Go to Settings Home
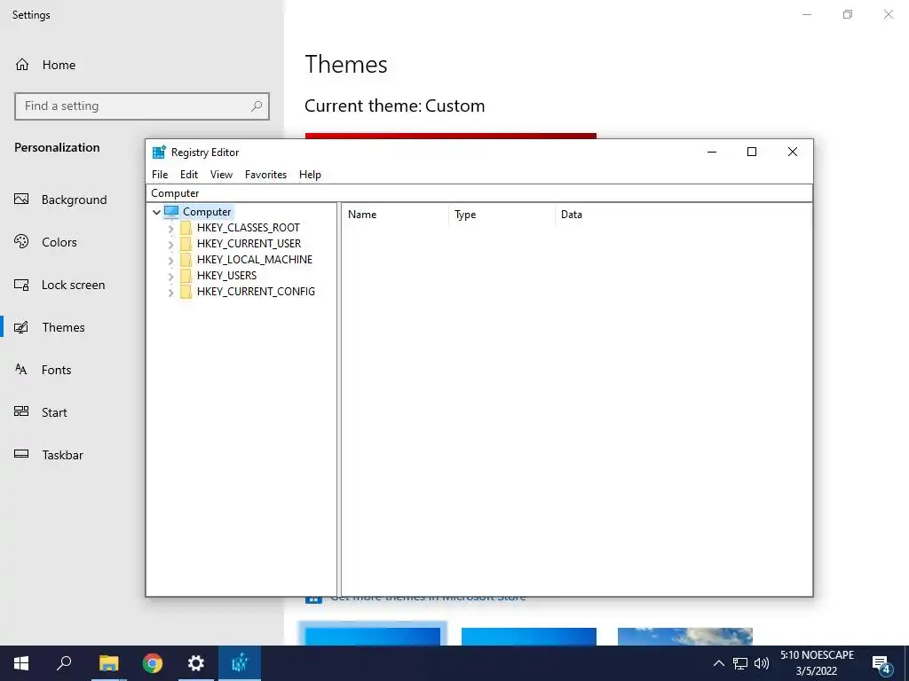The height and width of the screenshot is (681, 909). pyautogui.click(x=45, y=65)
